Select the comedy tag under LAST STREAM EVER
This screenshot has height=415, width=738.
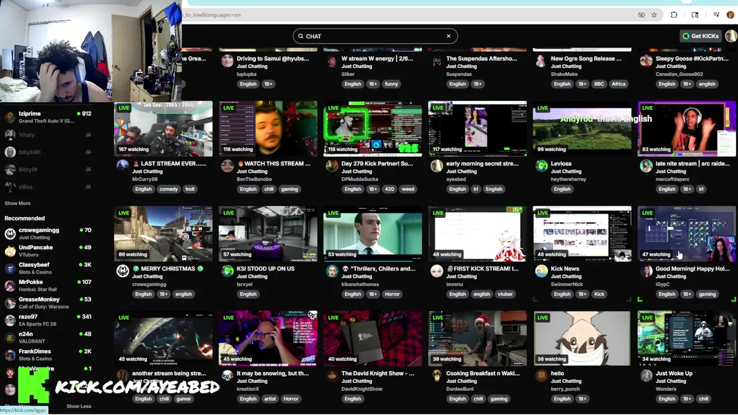click(x=168, y=189)
